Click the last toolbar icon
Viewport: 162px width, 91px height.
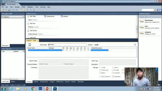click(33, 10)
